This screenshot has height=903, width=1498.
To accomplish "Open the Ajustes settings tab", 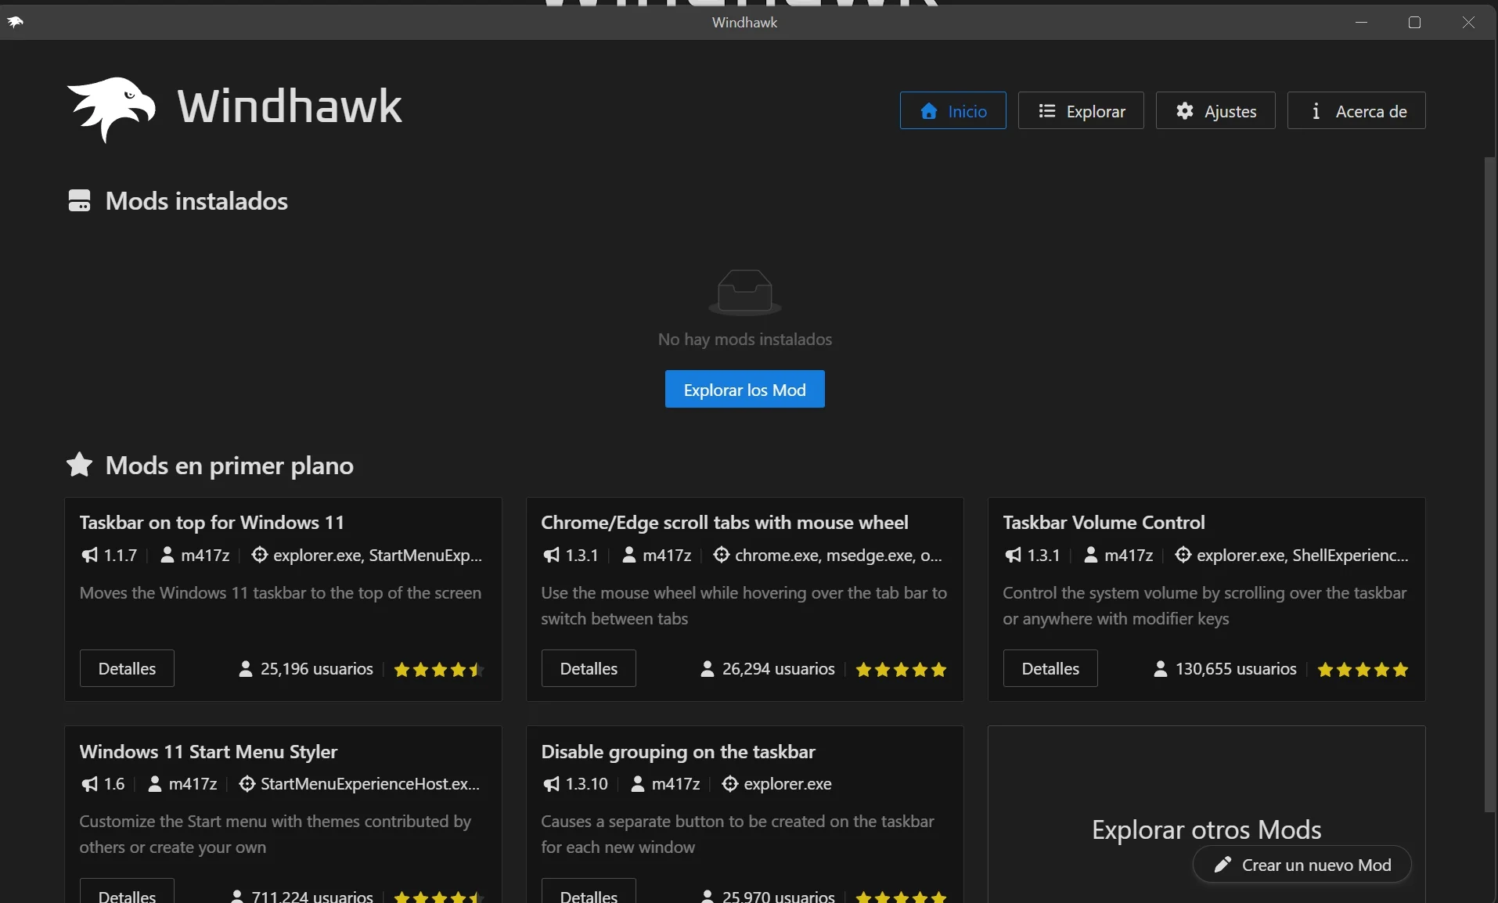I will click(x=1215, y=110).
